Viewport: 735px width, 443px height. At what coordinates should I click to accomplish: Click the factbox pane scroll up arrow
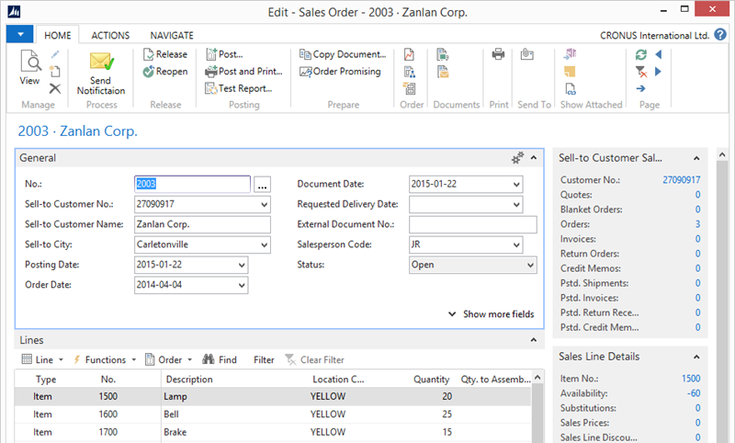click(x=722, y=154)
